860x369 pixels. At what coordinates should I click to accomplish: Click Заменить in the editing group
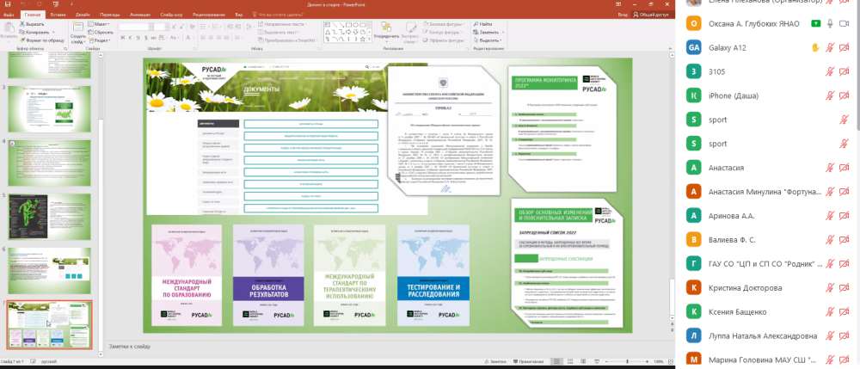pyautogui.click(x=486, y=33)
